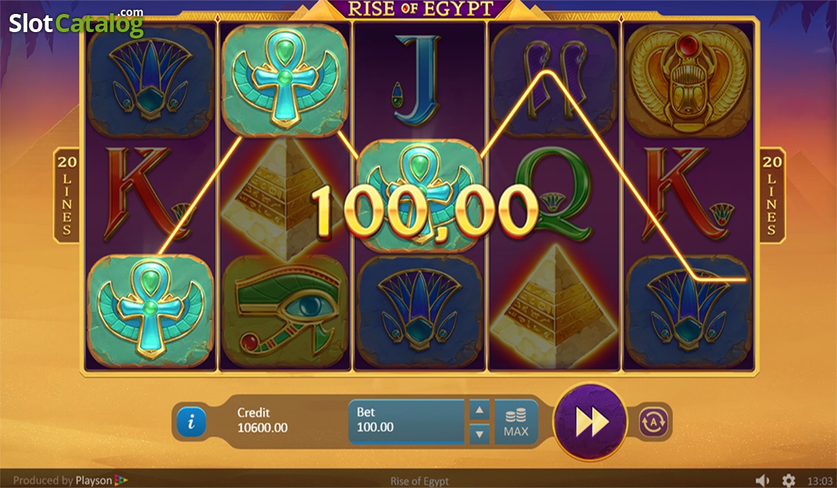Mute sound with the speaker icon
Image resolution: width=837 pixels, height=488 pixels.
tap(762, 480)
